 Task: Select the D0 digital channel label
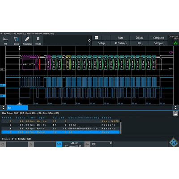click(3, 85)
